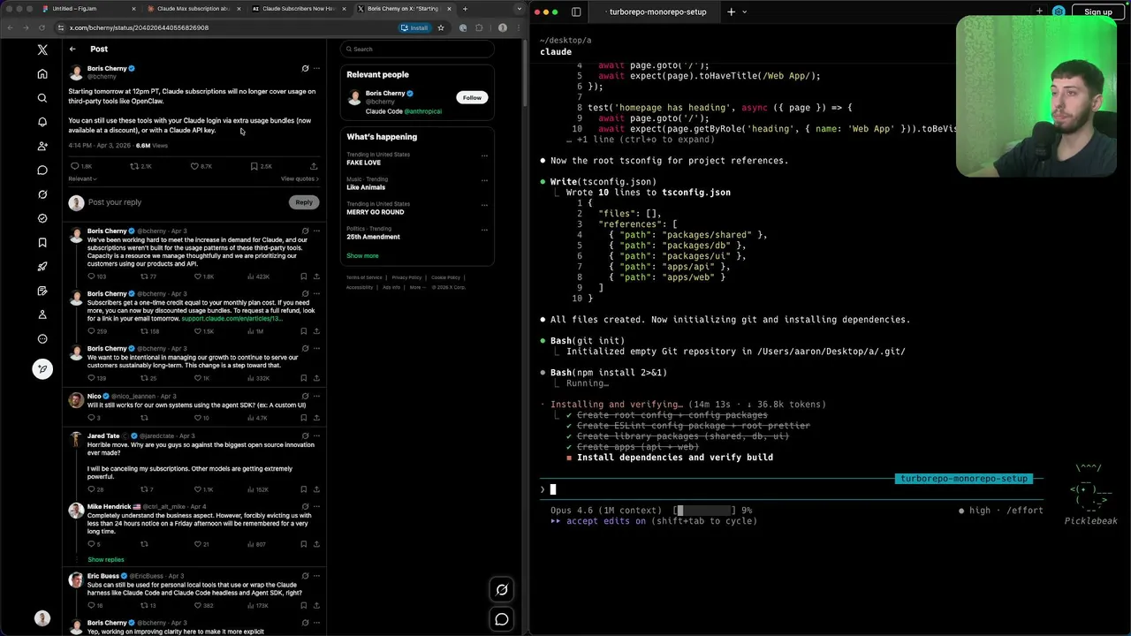1131x636 pixels.
Task: Open terminal new tab chevron dropdown
Action: (744, 11)
